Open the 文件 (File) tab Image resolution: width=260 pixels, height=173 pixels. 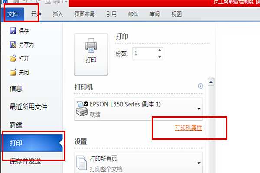click(13, 14)
